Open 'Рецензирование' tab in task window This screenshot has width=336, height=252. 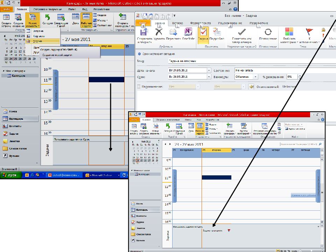[230, 23]
